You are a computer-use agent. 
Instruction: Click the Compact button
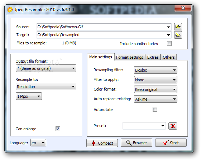coord(102,143)
